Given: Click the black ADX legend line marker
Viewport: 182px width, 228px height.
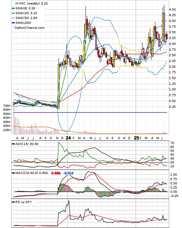Looking at the screenshot, I should tap(13, 144).
